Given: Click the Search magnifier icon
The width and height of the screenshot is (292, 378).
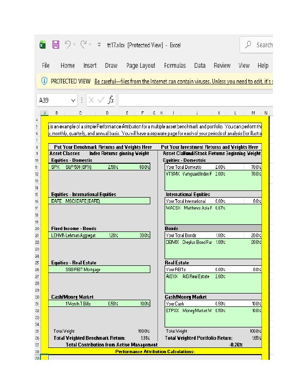Looking at the screenshot, I should coord(248,44).
